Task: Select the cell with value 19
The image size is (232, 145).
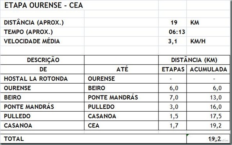Action: tap(172, 23)
